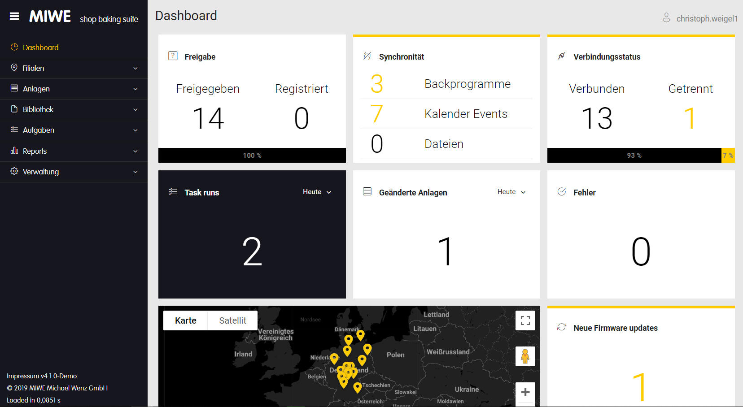Click the christoph.weigel1 username

(x=707, y=18)
